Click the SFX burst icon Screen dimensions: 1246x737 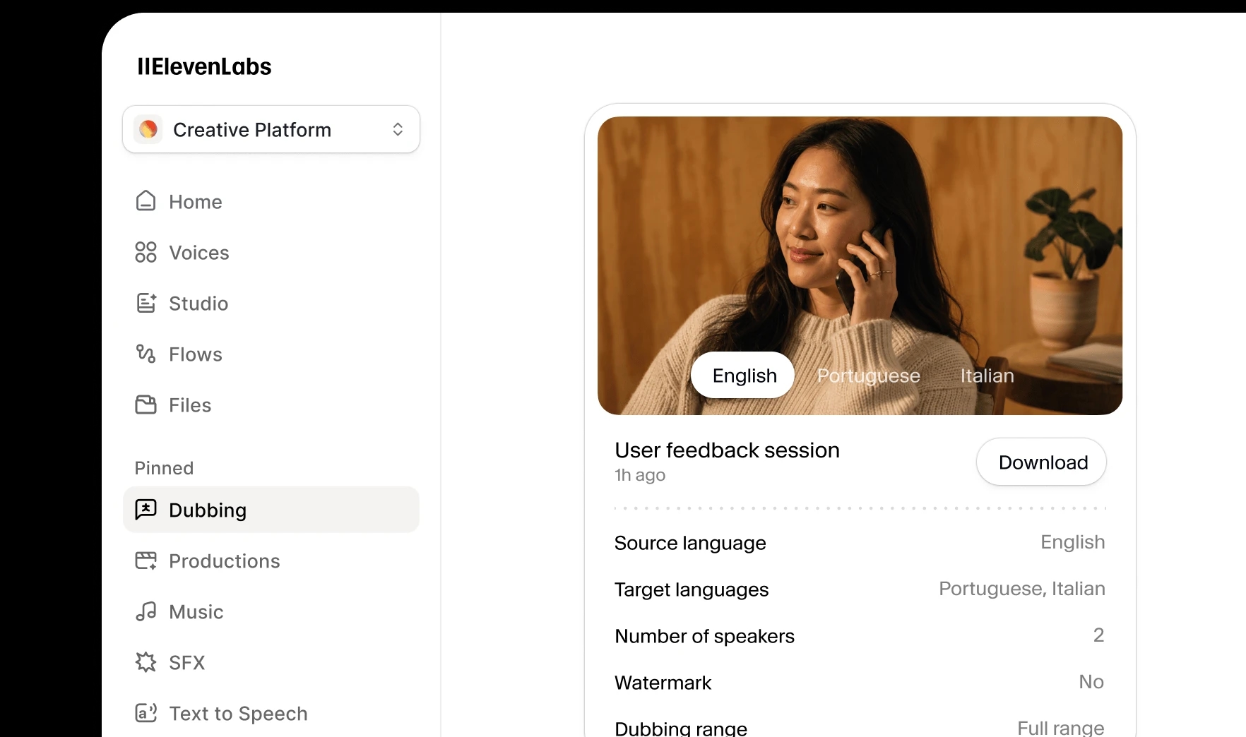pos(146,662)
